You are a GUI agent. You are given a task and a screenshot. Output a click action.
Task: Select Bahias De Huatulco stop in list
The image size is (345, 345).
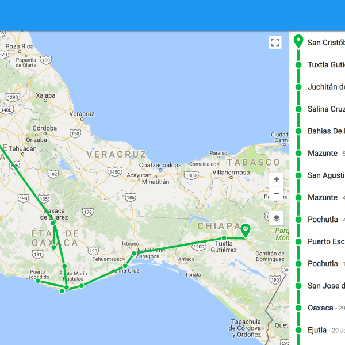pos(325,131)
